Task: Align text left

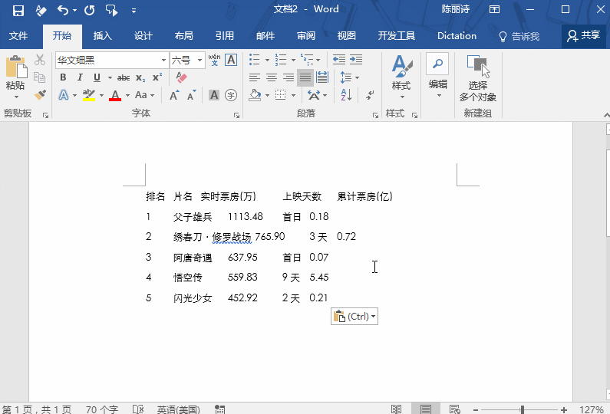Action: click(x=255, y=77)
